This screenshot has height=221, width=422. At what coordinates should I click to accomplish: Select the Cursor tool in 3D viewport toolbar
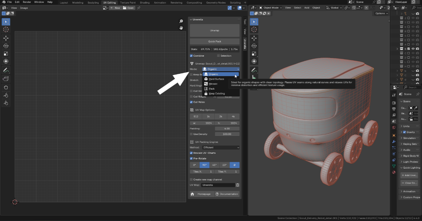pos(254,30)
